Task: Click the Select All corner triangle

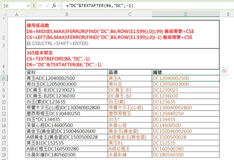Action: (x=5, y=14)
